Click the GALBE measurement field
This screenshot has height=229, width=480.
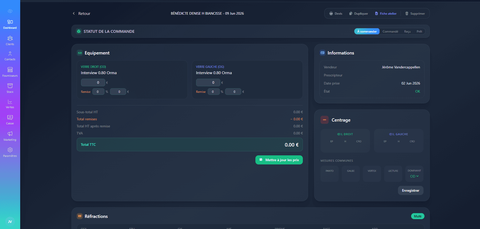(x=351, y=174)
